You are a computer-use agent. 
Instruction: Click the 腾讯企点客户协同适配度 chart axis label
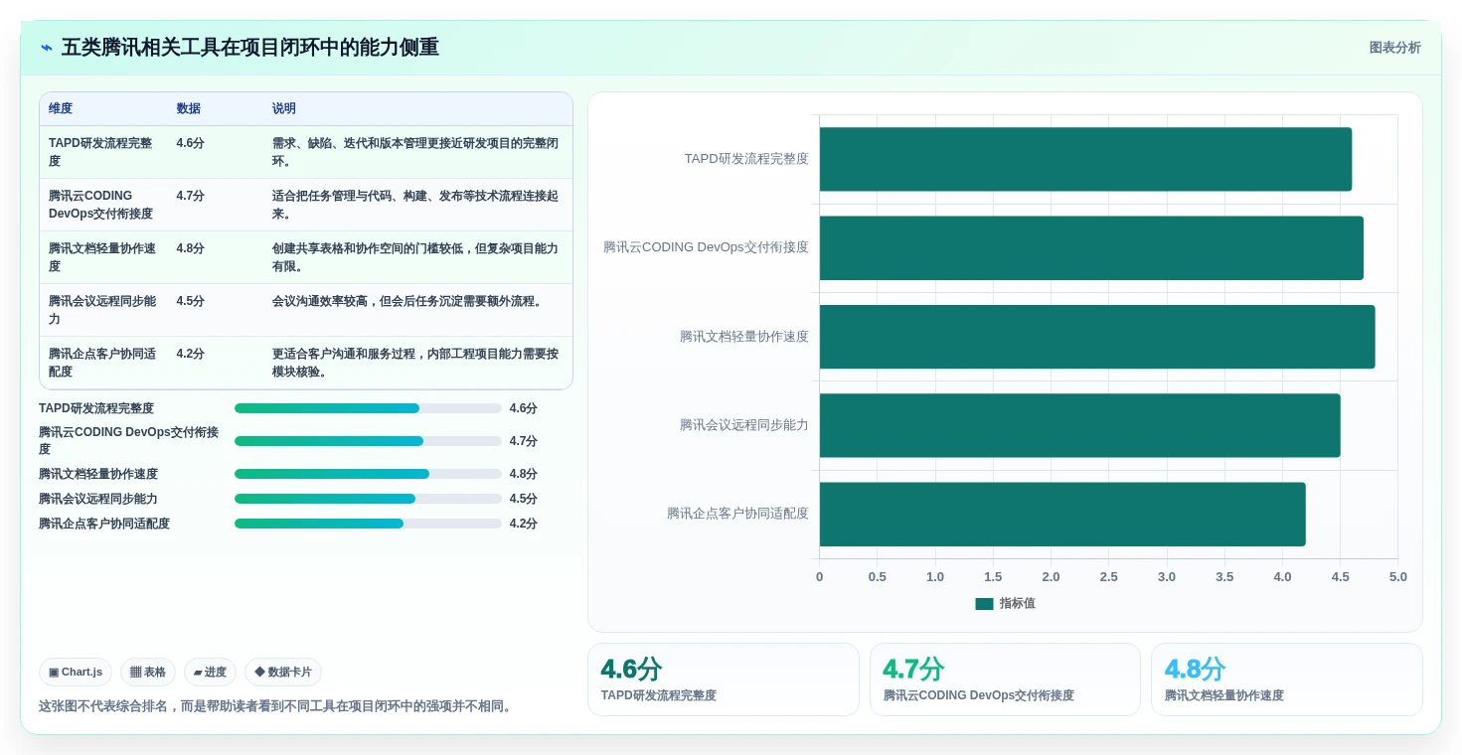[737, 514]
